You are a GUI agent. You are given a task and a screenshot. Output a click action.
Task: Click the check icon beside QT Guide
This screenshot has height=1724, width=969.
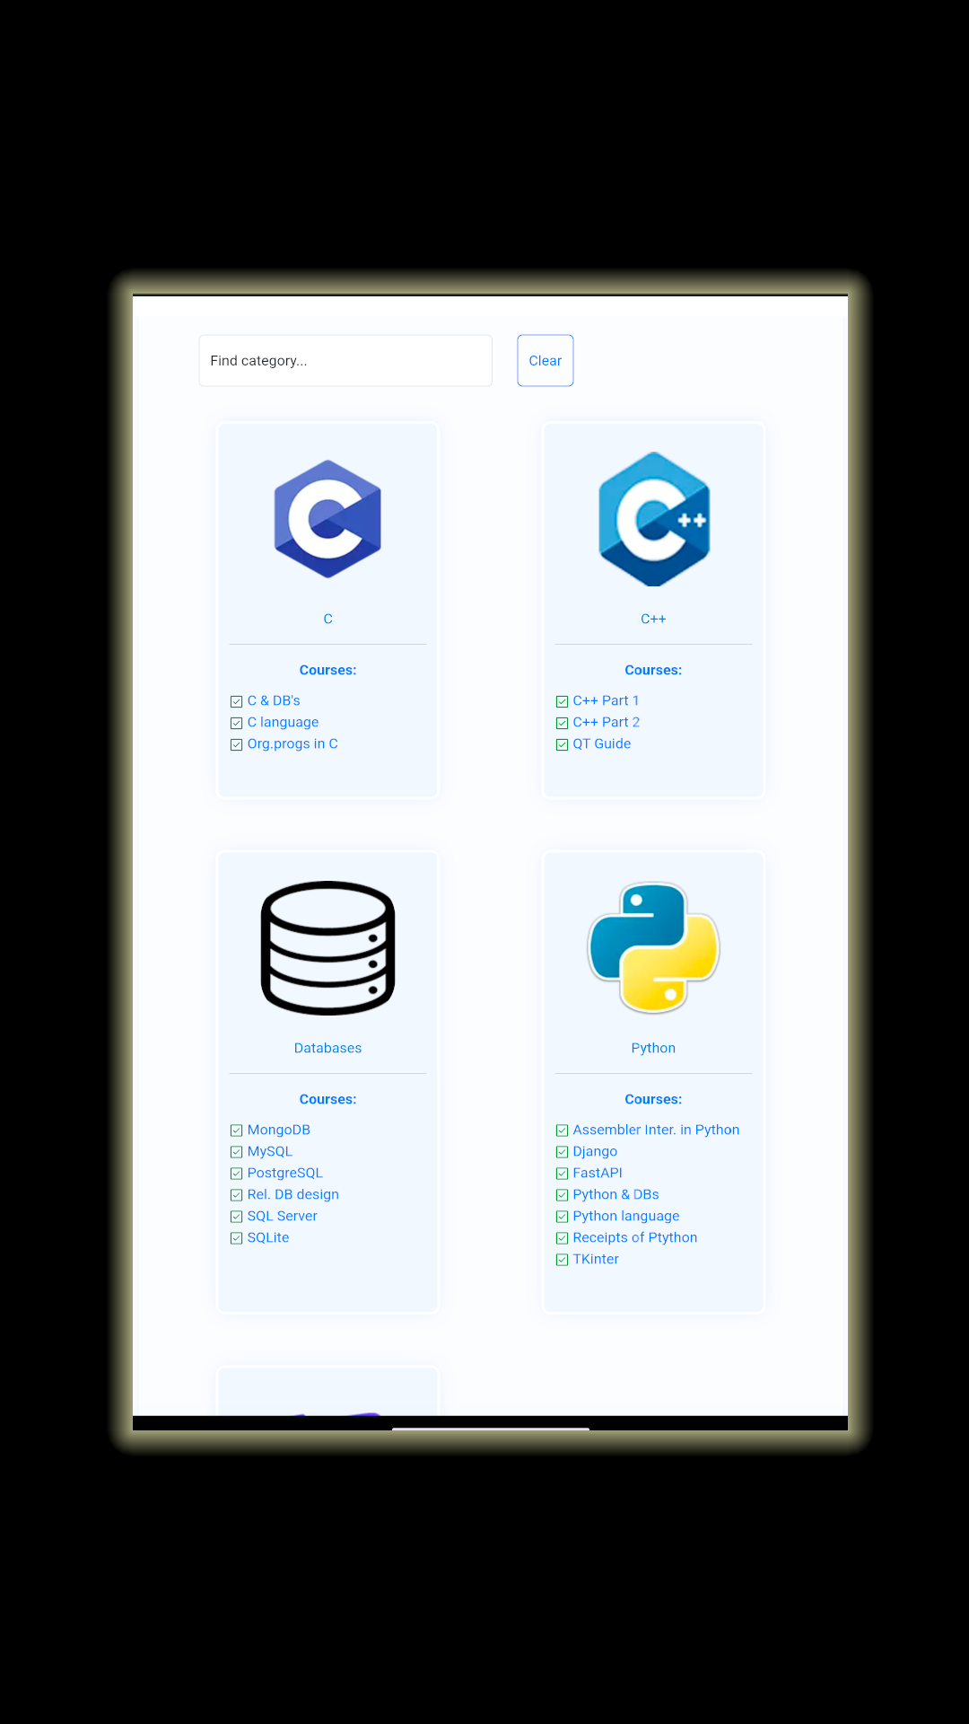tap(563, 744)
